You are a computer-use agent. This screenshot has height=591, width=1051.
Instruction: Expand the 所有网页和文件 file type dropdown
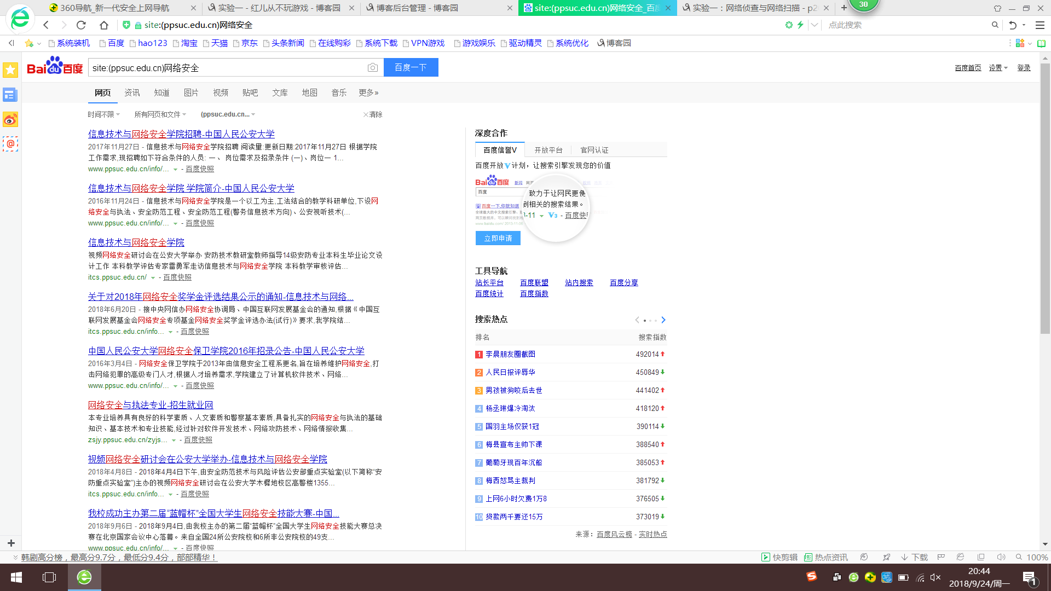(160, 114)
